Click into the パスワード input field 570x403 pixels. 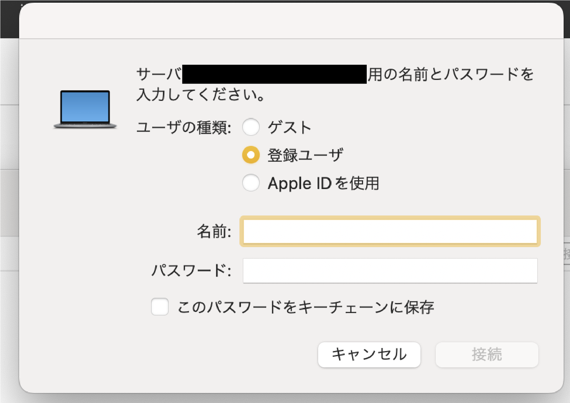coord(390,270)
